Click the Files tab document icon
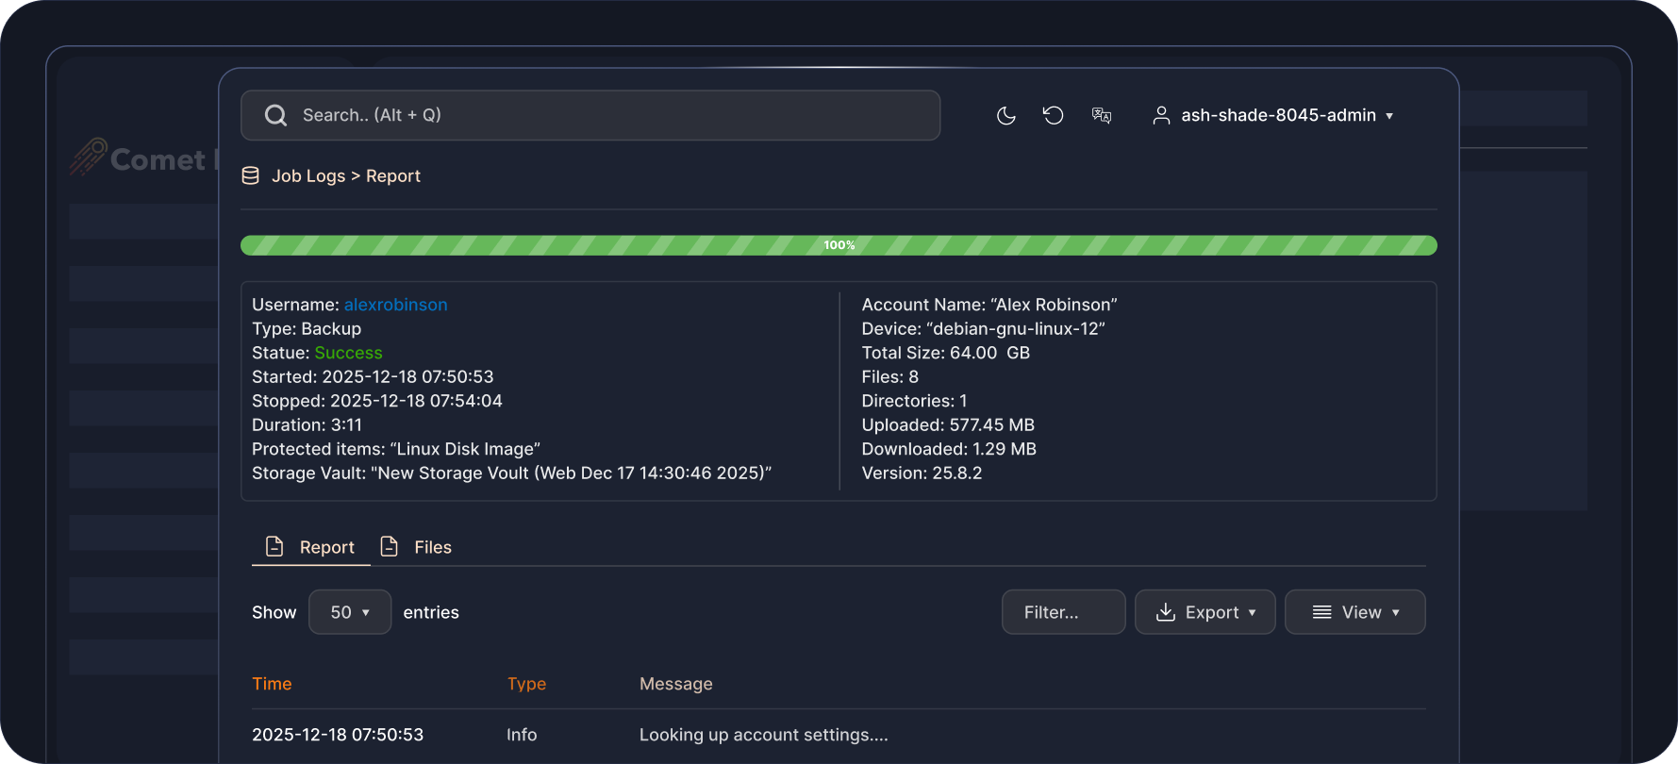The image size is (1678, 764). 389,546
